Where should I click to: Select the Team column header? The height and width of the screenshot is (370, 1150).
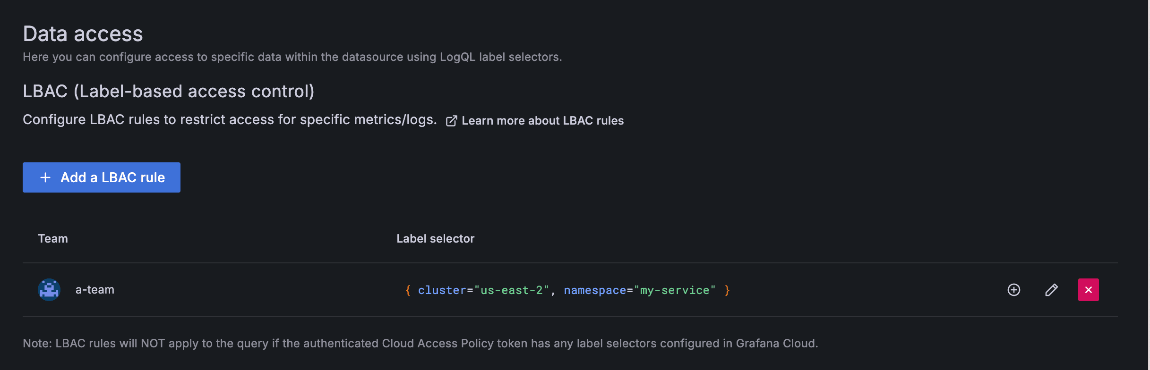point(52,238)
